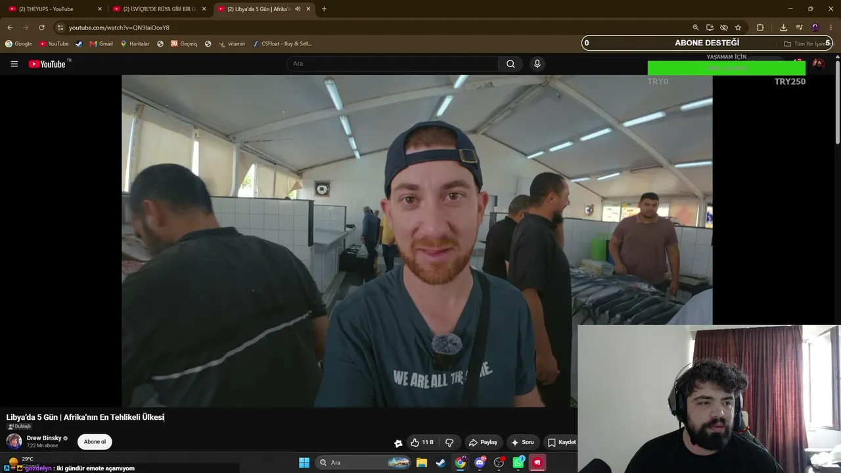The width and height of the screenshot is (841, 473).
Task: Open WhatsApp from the taskbar
Action: 518,462
